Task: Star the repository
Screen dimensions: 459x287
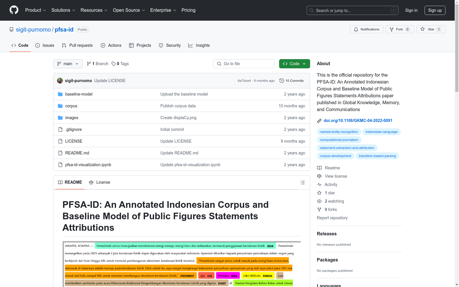Action: tap(431, 29)
